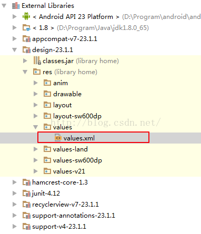This screenshot has width=201, height=234.
Task: Expand the support-v4-23.1.1 library arrow
Action: point(15,227)
